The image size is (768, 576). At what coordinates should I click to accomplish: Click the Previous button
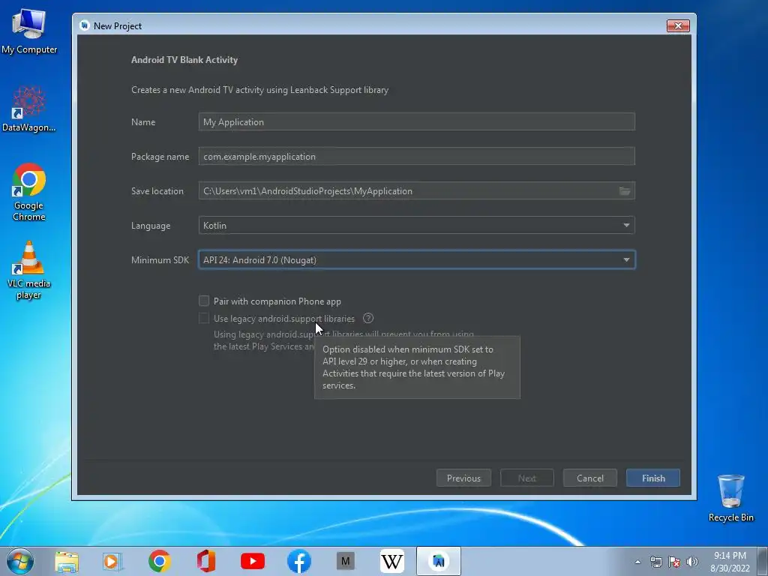463,478
